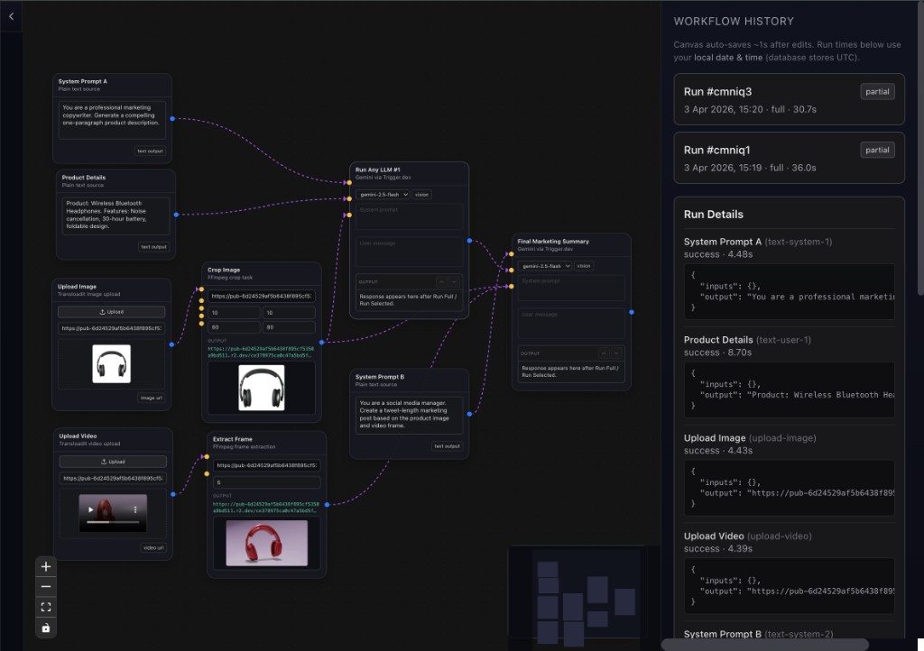Click output down arrow in Final Marketing Summary
Screen dimensions: 924x651
coord(616,353)
